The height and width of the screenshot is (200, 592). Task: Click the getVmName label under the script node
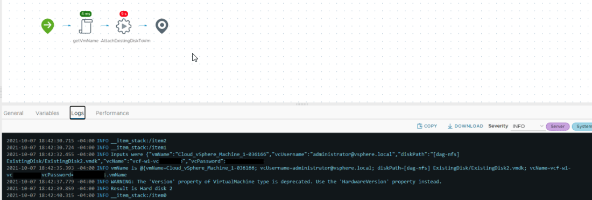pyautogui.click(x=86, y=41)
